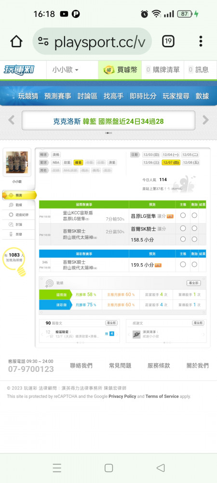217x483 pixels.
Task: Select 主推 radio for 159.5 小分
Action: coord(183,264)
